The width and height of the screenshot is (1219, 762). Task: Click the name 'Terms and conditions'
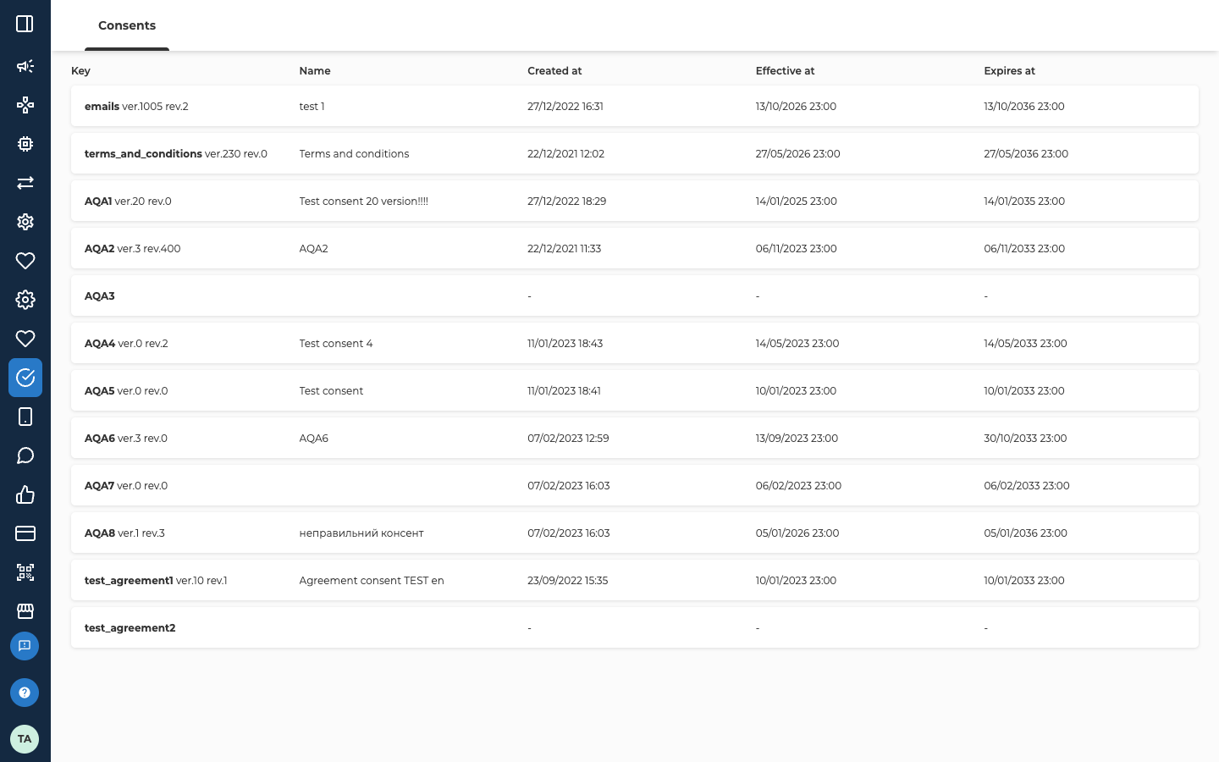[x=354, y=154]
